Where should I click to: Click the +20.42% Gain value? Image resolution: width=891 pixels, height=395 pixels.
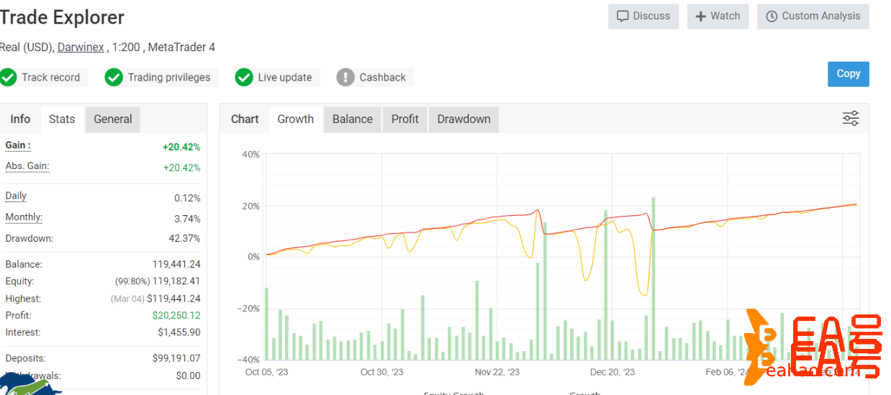click(181, 147)
